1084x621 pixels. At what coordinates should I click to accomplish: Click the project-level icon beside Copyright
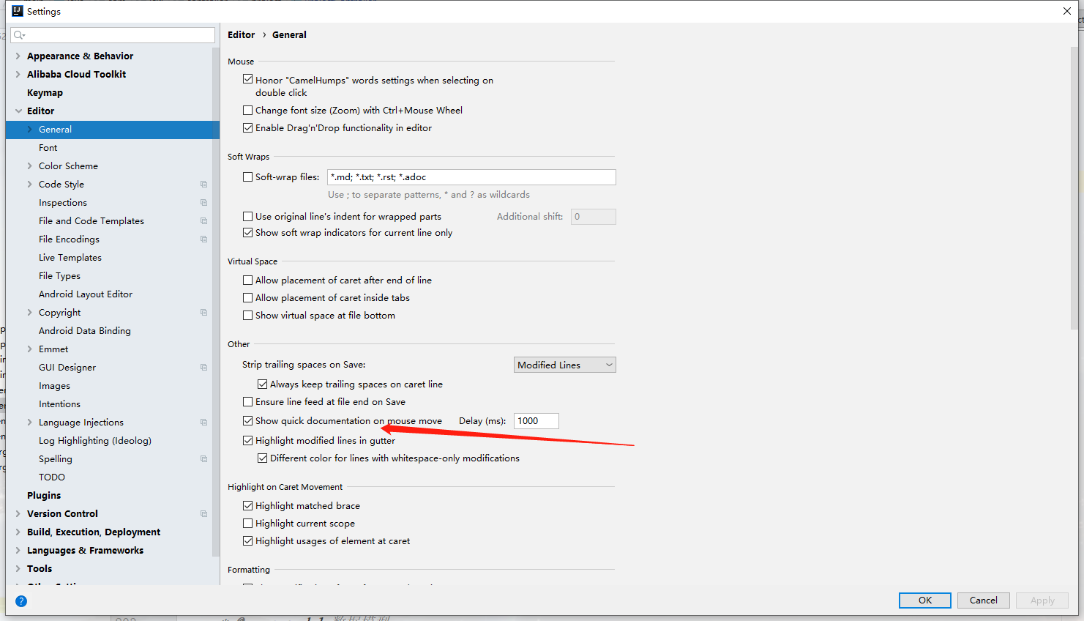pyautogui.click(x=203, y=313)
